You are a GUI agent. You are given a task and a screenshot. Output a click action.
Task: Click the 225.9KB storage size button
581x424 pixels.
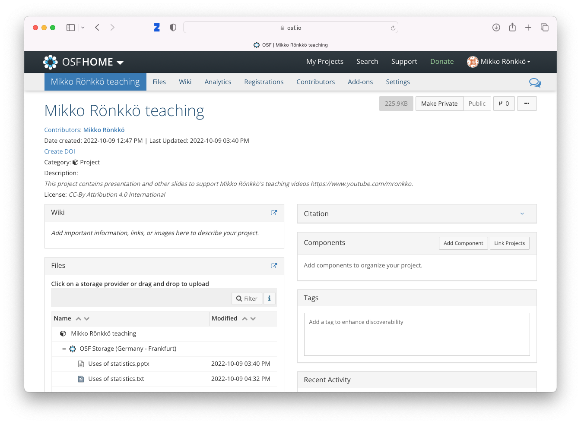(396, 104)
